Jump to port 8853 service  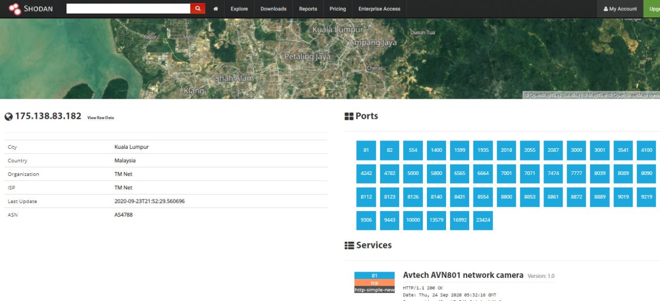click(x=530, y=197)
